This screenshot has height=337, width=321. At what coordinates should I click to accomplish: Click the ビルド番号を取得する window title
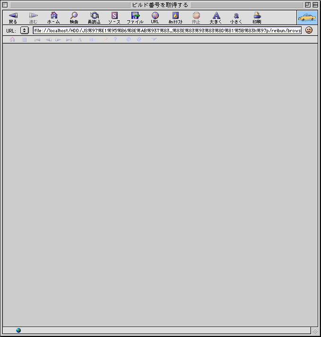(x=160, y=5)
